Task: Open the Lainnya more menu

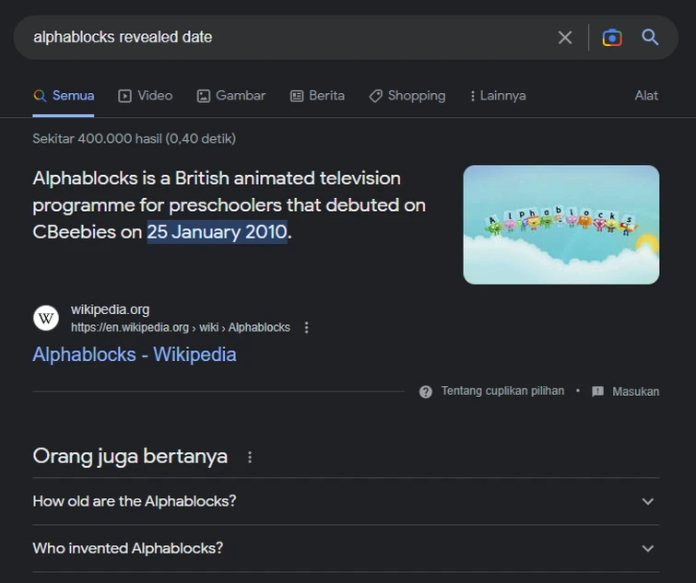Action: click(x=498, y=96)
